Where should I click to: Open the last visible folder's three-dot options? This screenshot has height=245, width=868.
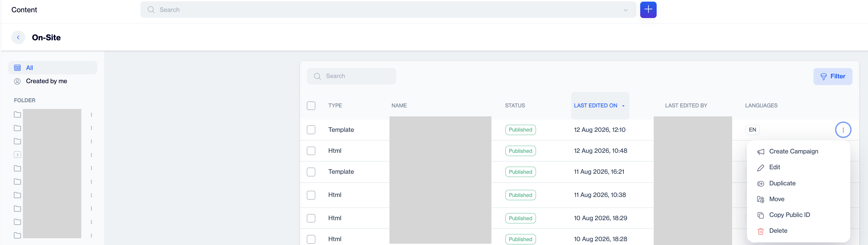[x=91, y=236]
